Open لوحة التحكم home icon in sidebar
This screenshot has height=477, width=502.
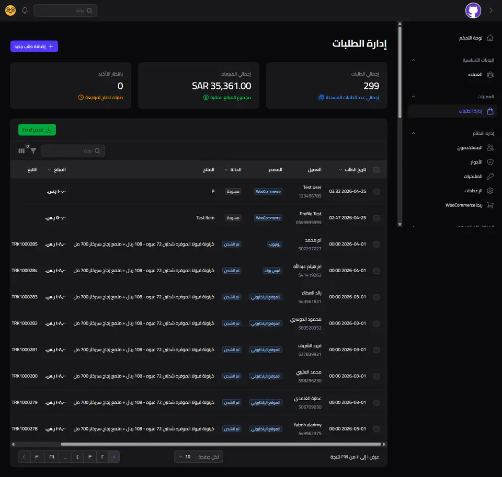(x=490, y=38)
